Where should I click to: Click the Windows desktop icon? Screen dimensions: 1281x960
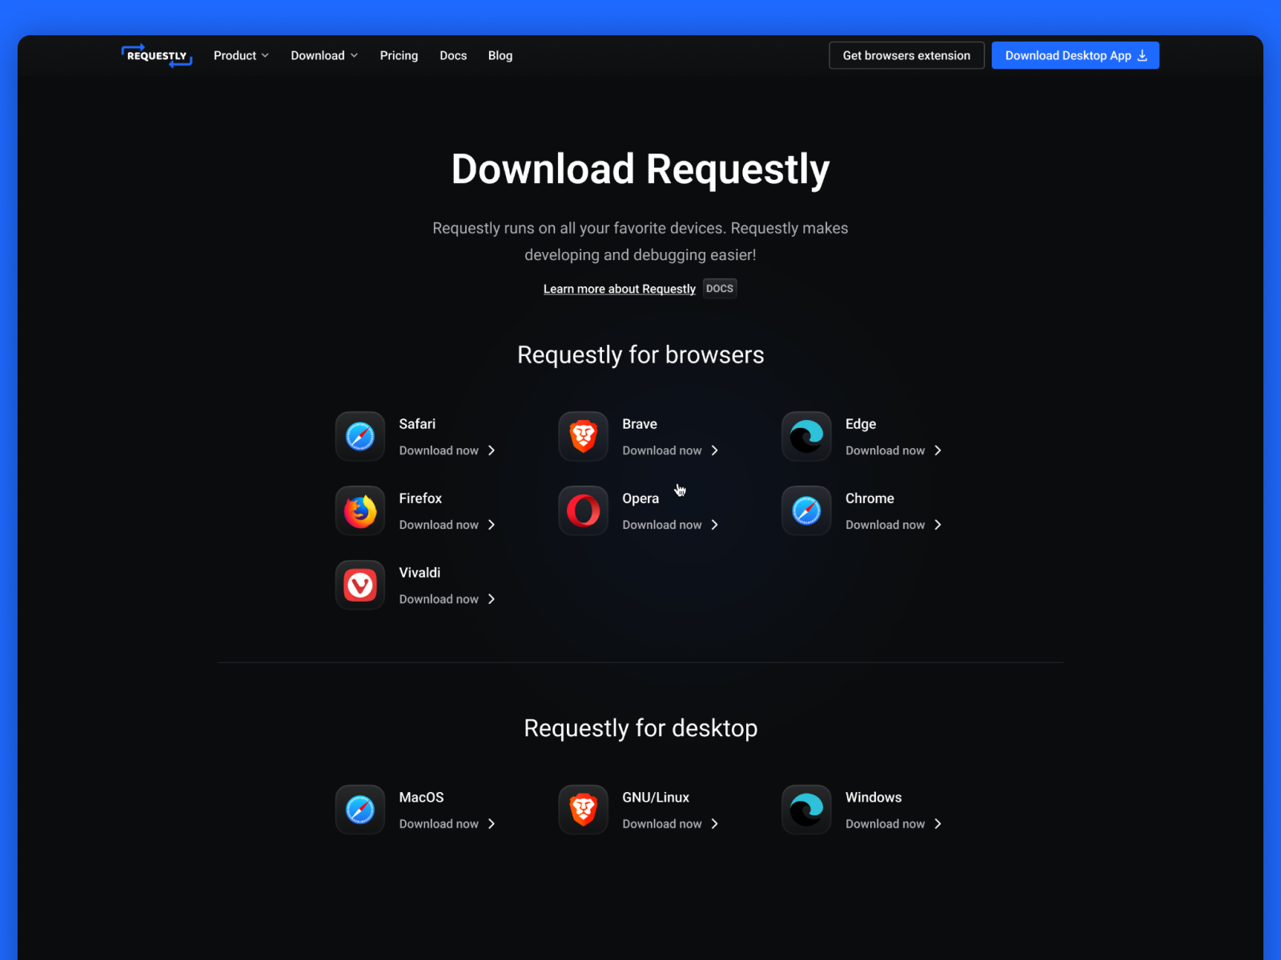pos(806,810)
